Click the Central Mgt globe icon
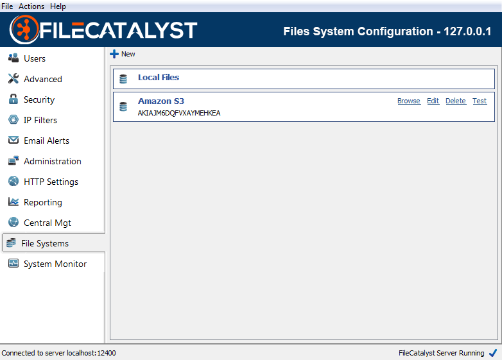Viewport: 502px width, 360px height. pyautogui.click(x=13, y=222)
